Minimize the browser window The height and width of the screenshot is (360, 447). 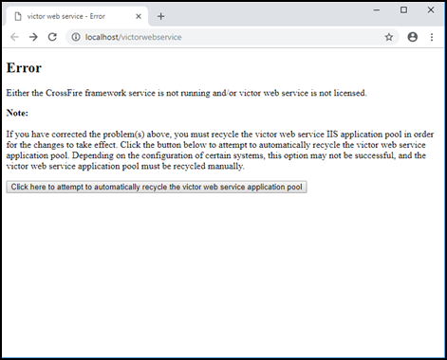click(x=377, y=10)
